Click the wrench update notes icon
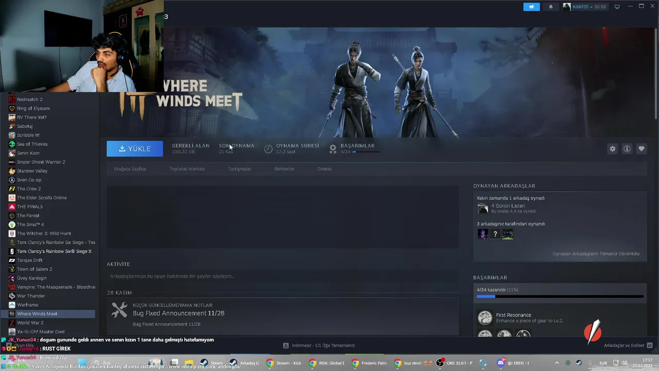 pyautogui.click(x=119, y=310)
